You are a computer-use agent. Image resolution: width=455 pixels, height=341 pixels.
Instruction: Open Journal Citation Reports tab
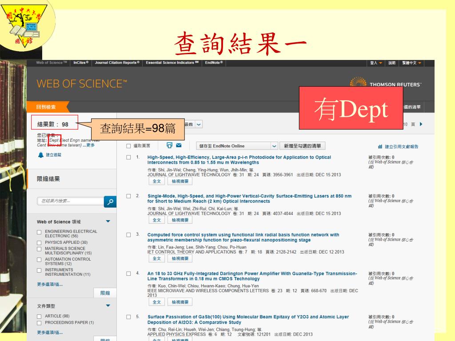coord(117,63)
